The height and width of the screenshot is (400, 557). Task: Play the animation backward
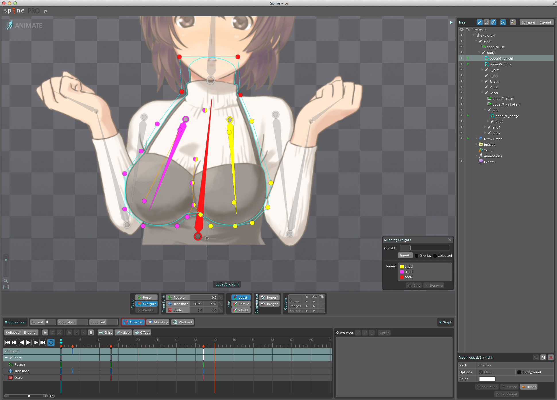point(22,342)
